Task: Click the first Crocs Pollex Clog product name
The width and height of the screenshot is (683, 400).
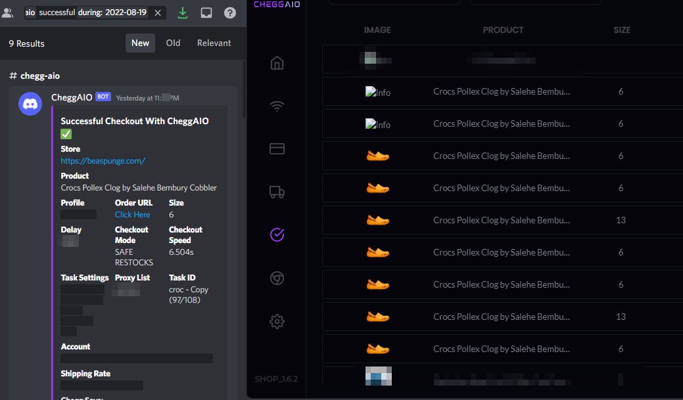Action: 502,92
